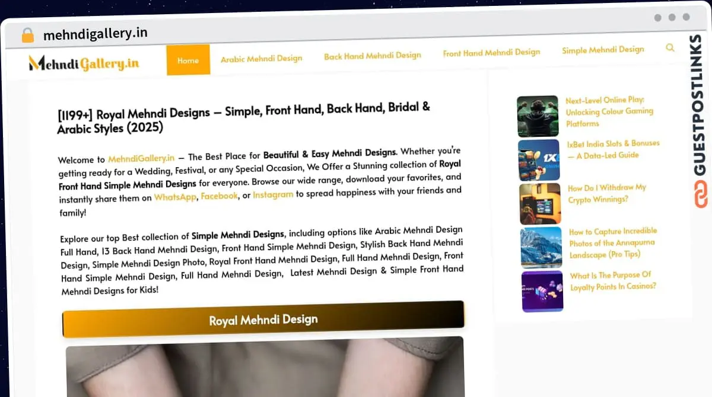Screen dimensions: 712x397
Task: Click the MehndiGallery.in site logo
Action: click(84, 62)
